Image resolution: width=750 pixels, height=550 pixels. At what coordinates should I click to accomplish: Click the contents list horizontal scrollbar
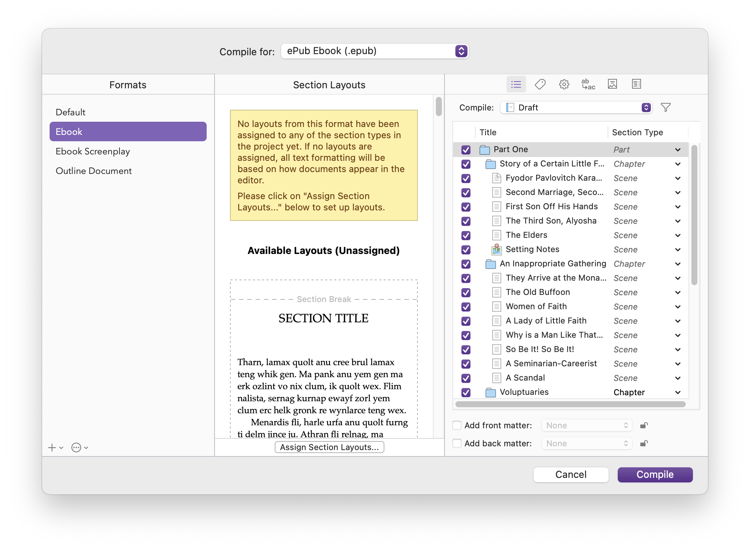pyautogui.click(x=570, y=404)
